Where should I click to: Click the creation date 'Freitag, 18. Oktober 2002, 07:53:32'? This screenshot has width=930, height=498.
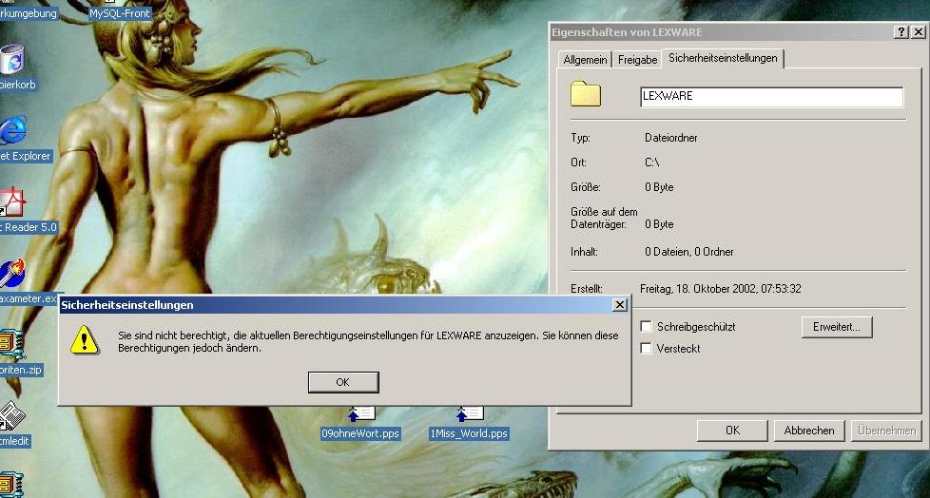(x=721, y=289)
